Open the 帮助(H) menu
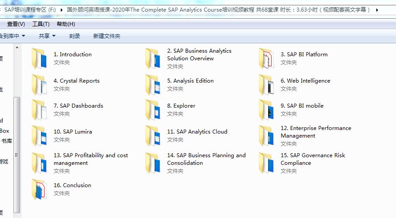The height and width of the screenshot is (218, 396). 66,24
